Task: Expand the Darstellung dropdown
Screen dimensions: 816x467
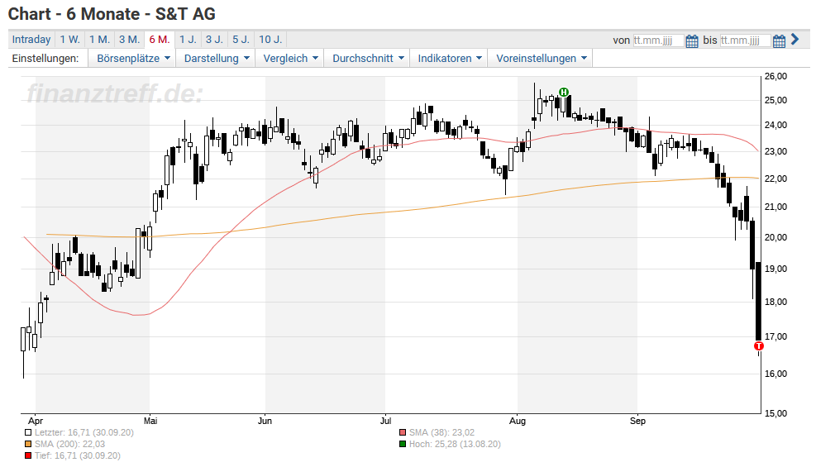Action: click(x=217, y=58)
